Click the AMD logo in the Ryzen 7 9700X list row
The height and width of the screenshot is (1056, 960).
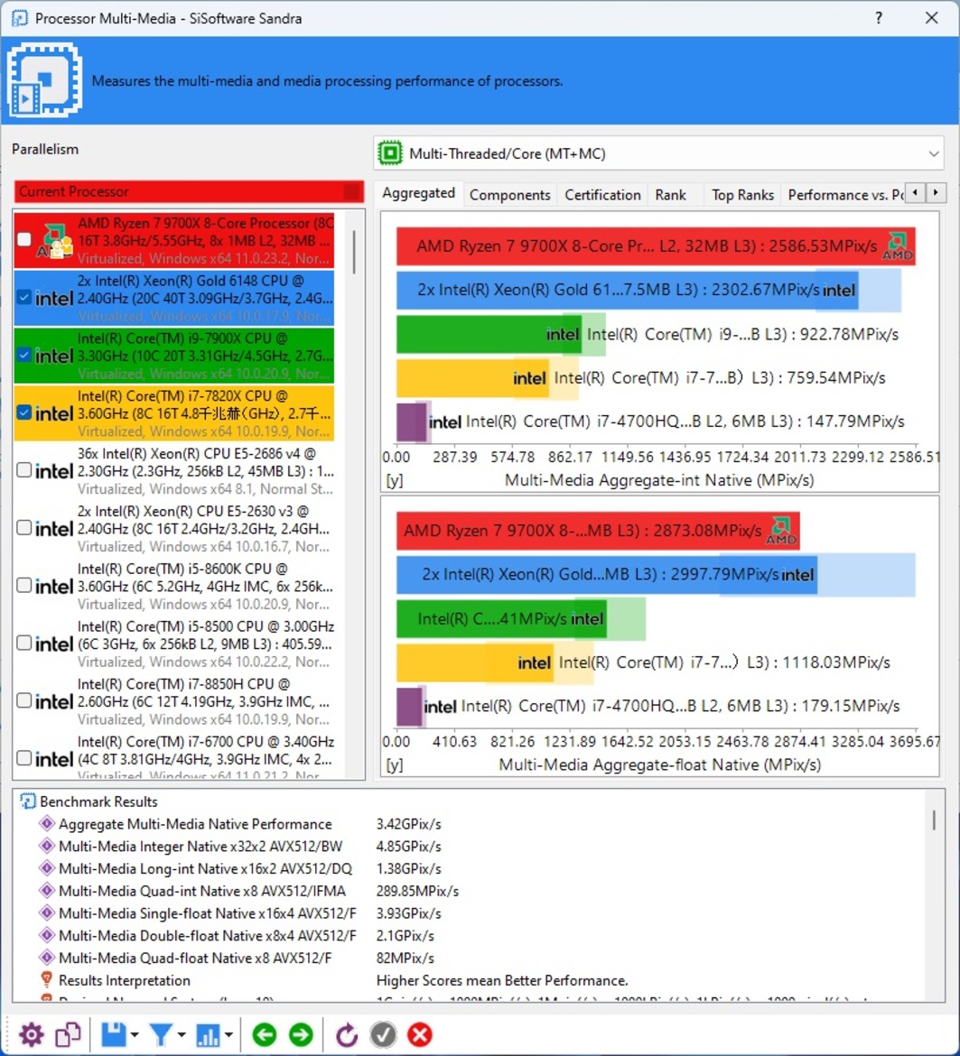pyautogui.click(x=55, y=240)
